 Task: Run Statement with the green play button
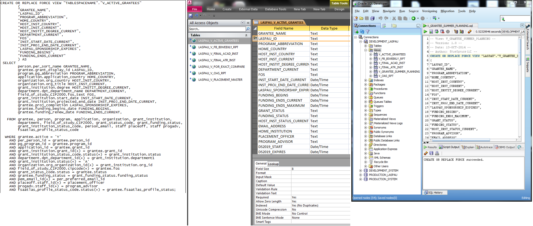pyautogui.click(x=425, y=32)
